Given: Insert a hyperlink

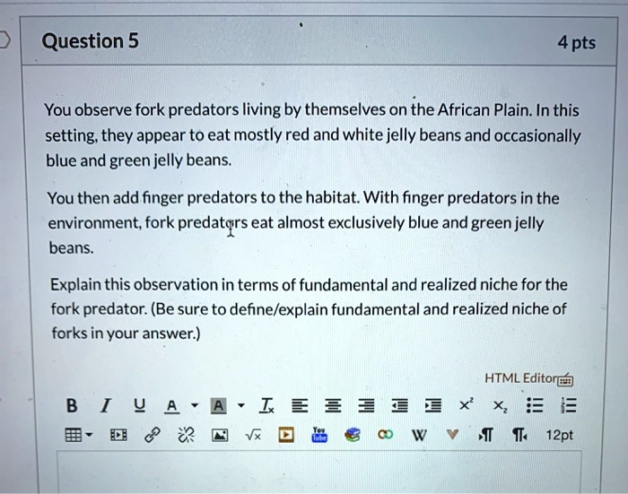Looking at the screenshot, I should point(153,435).
